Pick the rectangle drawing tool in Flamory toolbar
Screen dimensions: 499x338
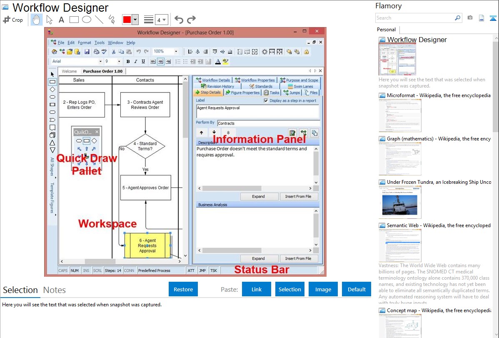coord(74,20)
